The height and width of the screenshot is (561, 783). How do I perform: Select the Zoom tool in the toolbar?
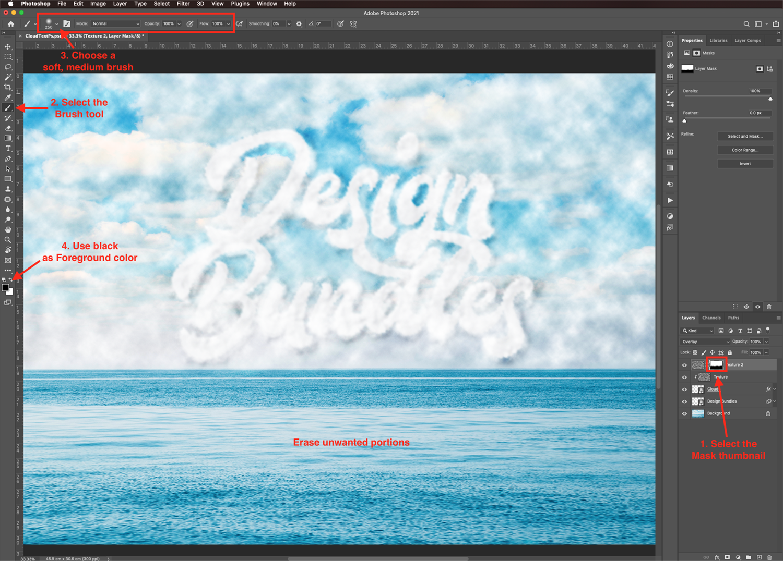[x=8, y=240]
